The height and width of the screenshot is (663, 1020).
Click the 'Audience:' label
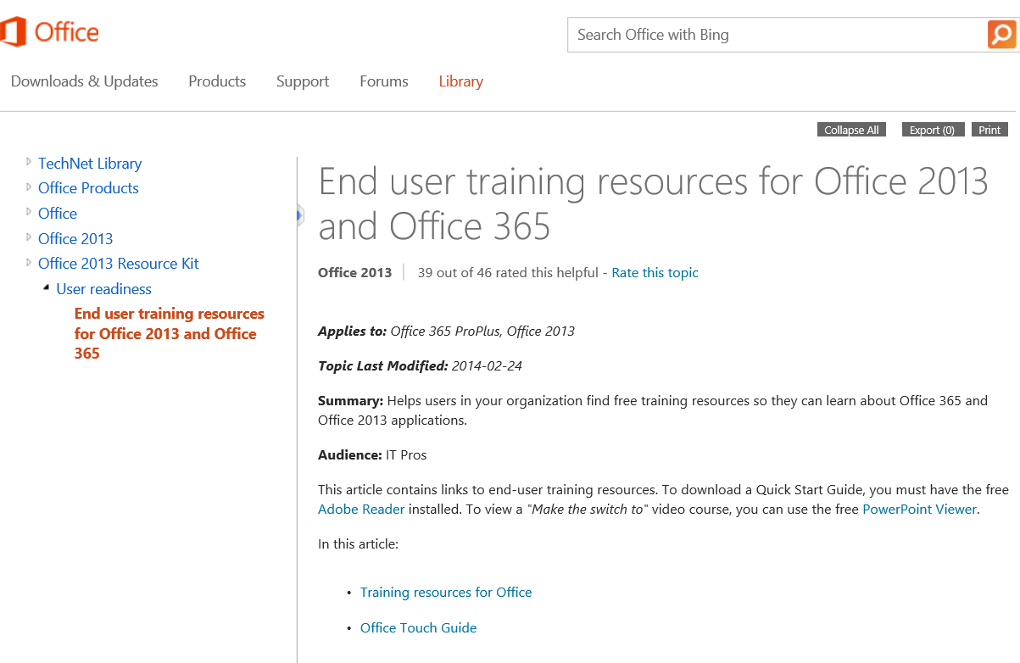[350, 455]
